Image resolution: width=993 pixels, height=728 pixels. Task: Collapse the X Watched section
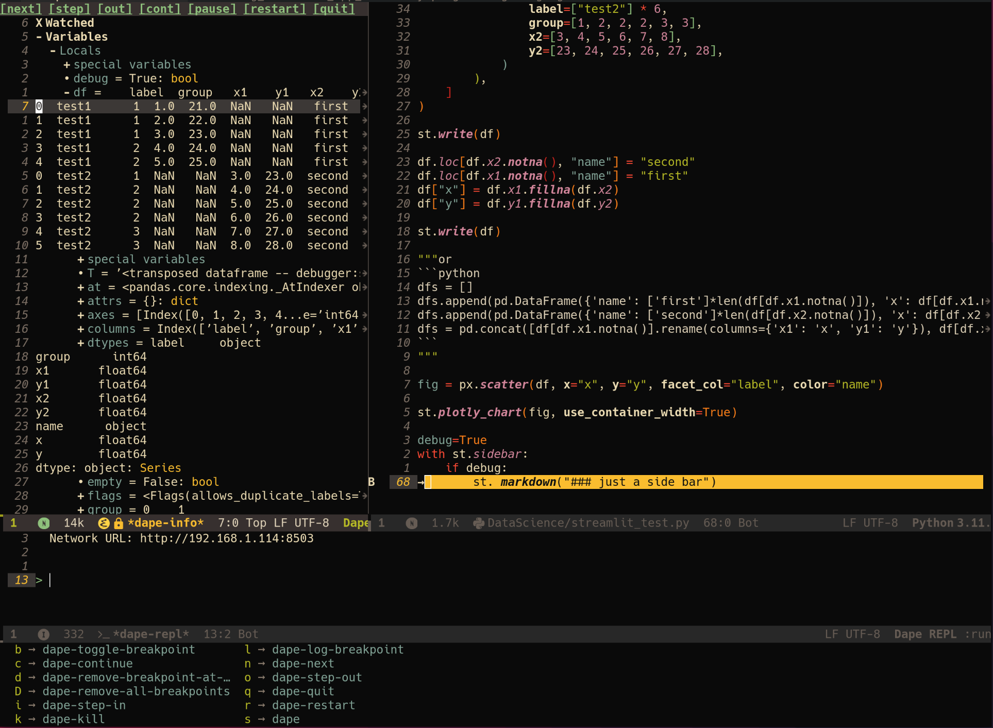coord(39,23)
